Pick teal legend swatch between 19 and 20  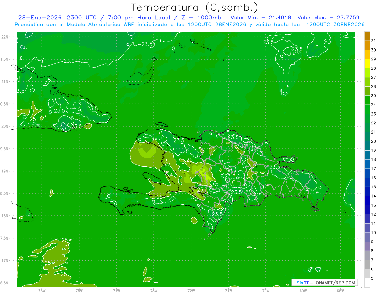(x=367, y=146)
